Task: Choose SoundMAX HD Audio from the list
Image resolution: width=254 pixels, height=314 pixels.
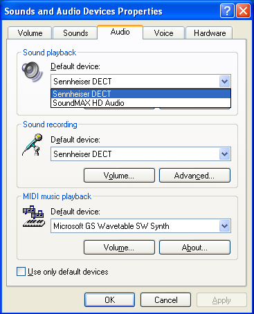Action: (140, 103)
